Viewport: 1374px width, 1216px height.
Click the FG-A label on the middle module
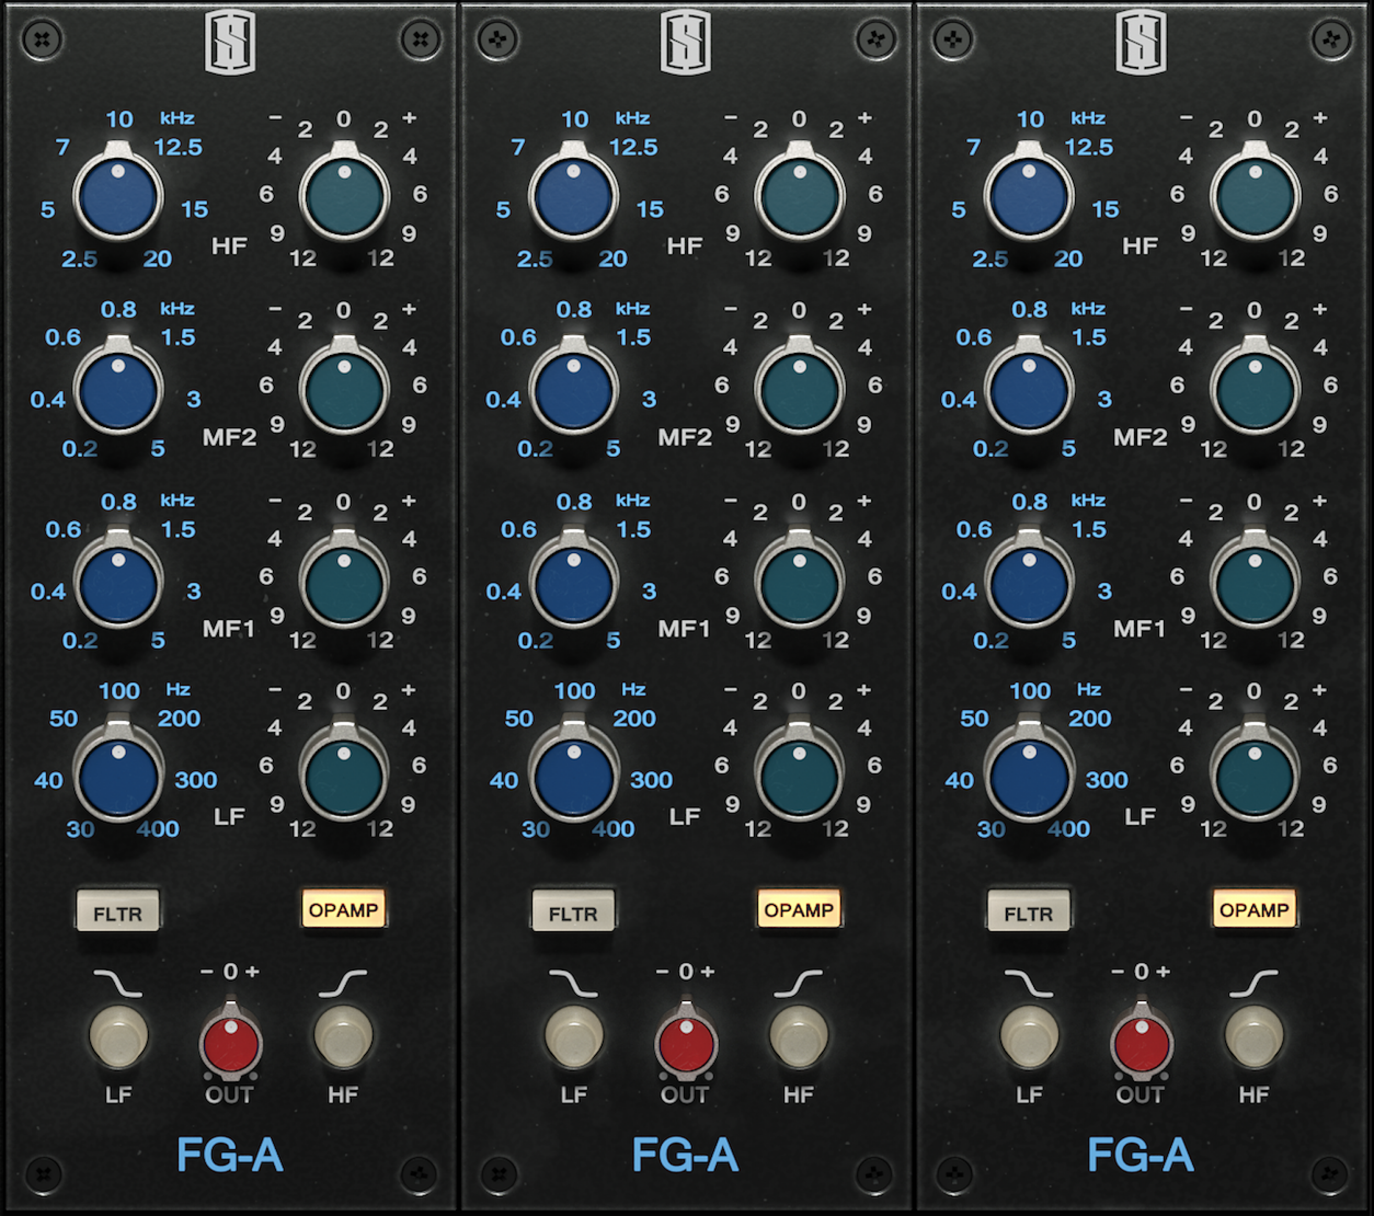[x=685, y=1156]
